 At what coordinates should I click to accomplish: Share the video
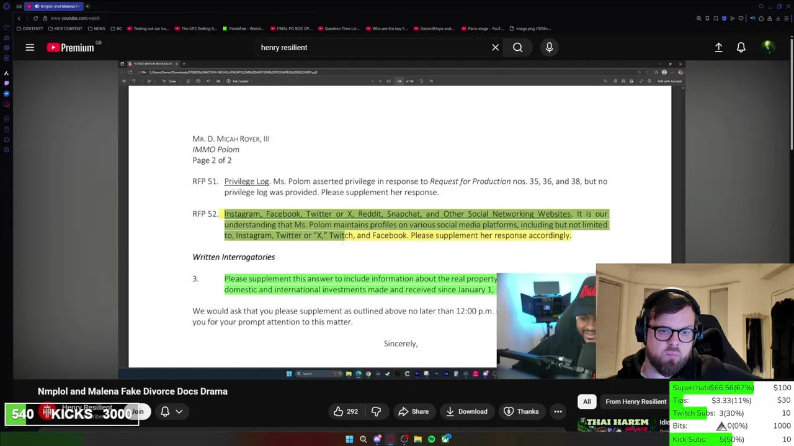[413, 411]
